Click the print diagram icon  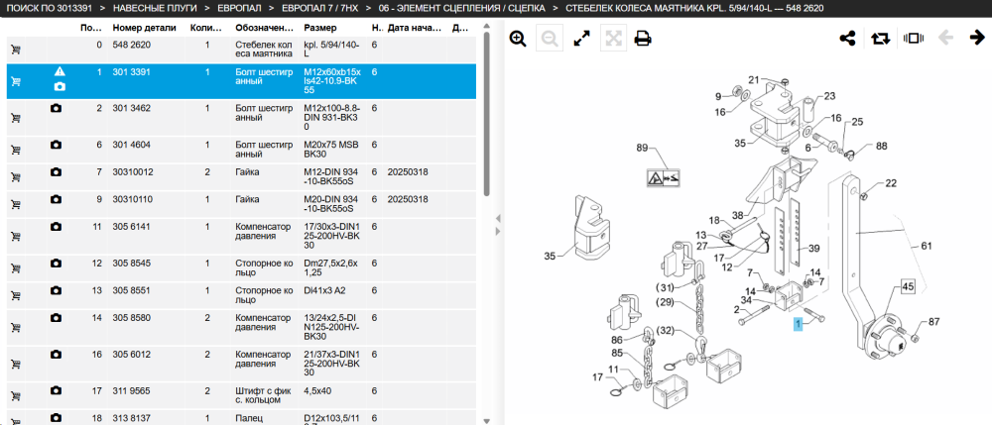click(x=644, y=39)
